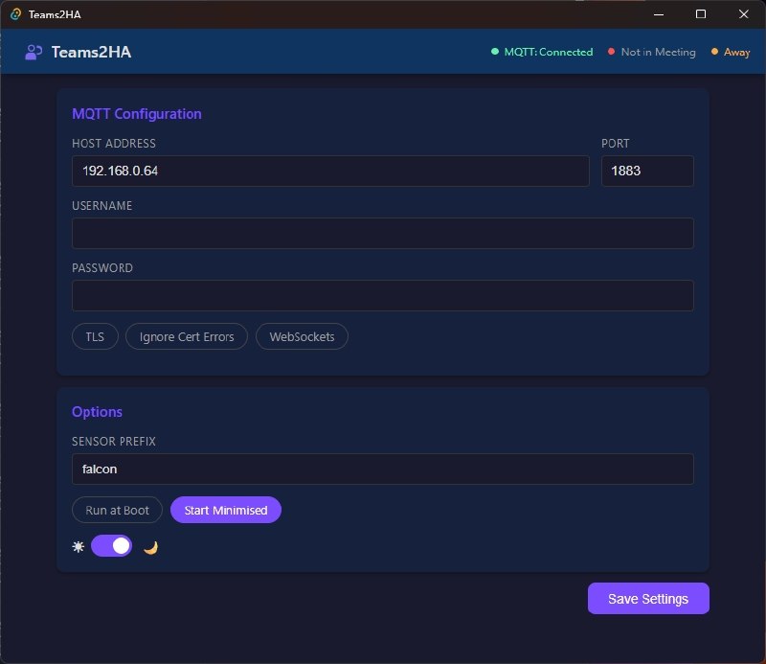Screen dimensions: 766x664
Task: Enable the WebSockets option
Action: pyautogui.click(x=302, y=336)
